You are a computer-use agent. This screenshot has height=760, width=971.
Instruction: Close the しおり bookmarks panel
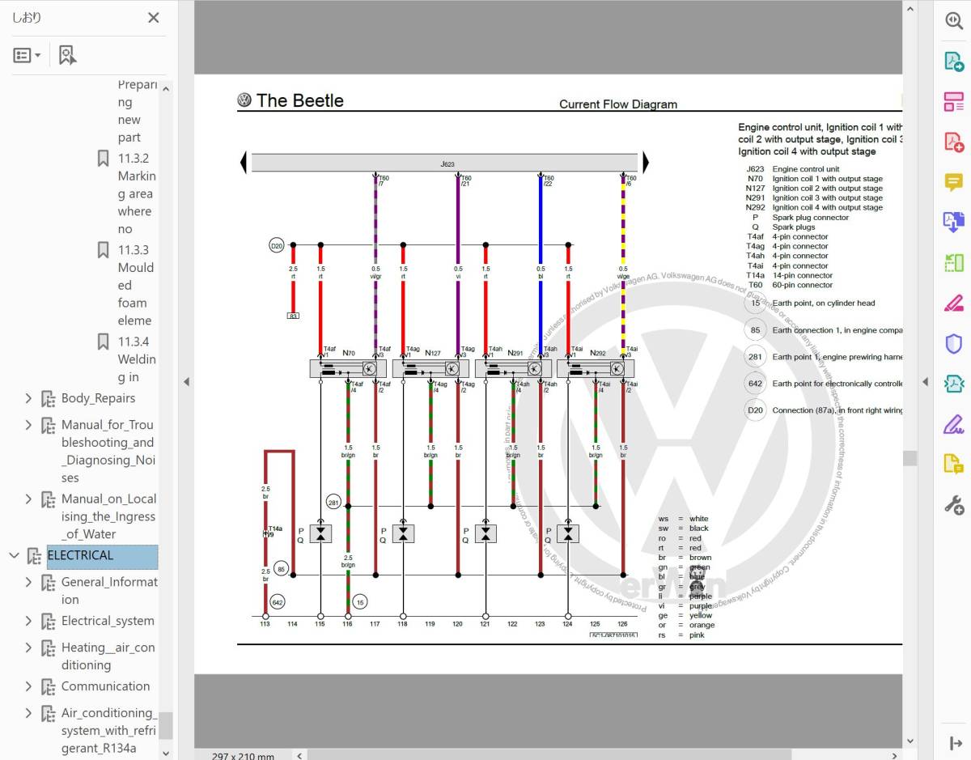pos(154,18)
